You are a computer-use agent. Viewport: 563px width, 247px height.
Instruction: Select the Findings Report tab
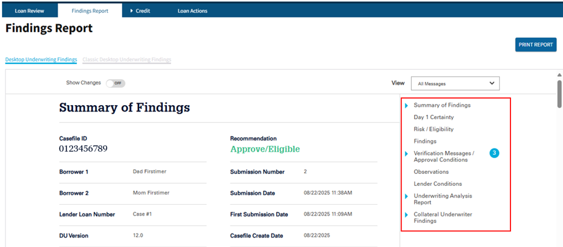[x=90, y=10]
